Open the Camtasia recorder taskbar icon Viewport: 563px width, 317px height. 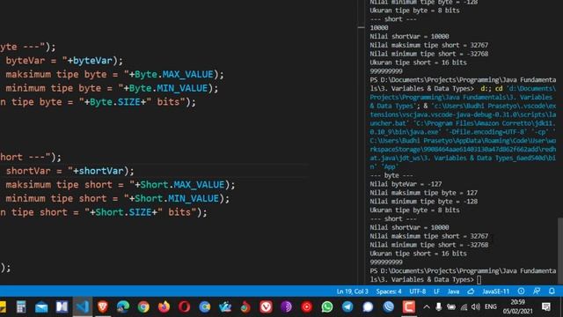click(408, 307)
